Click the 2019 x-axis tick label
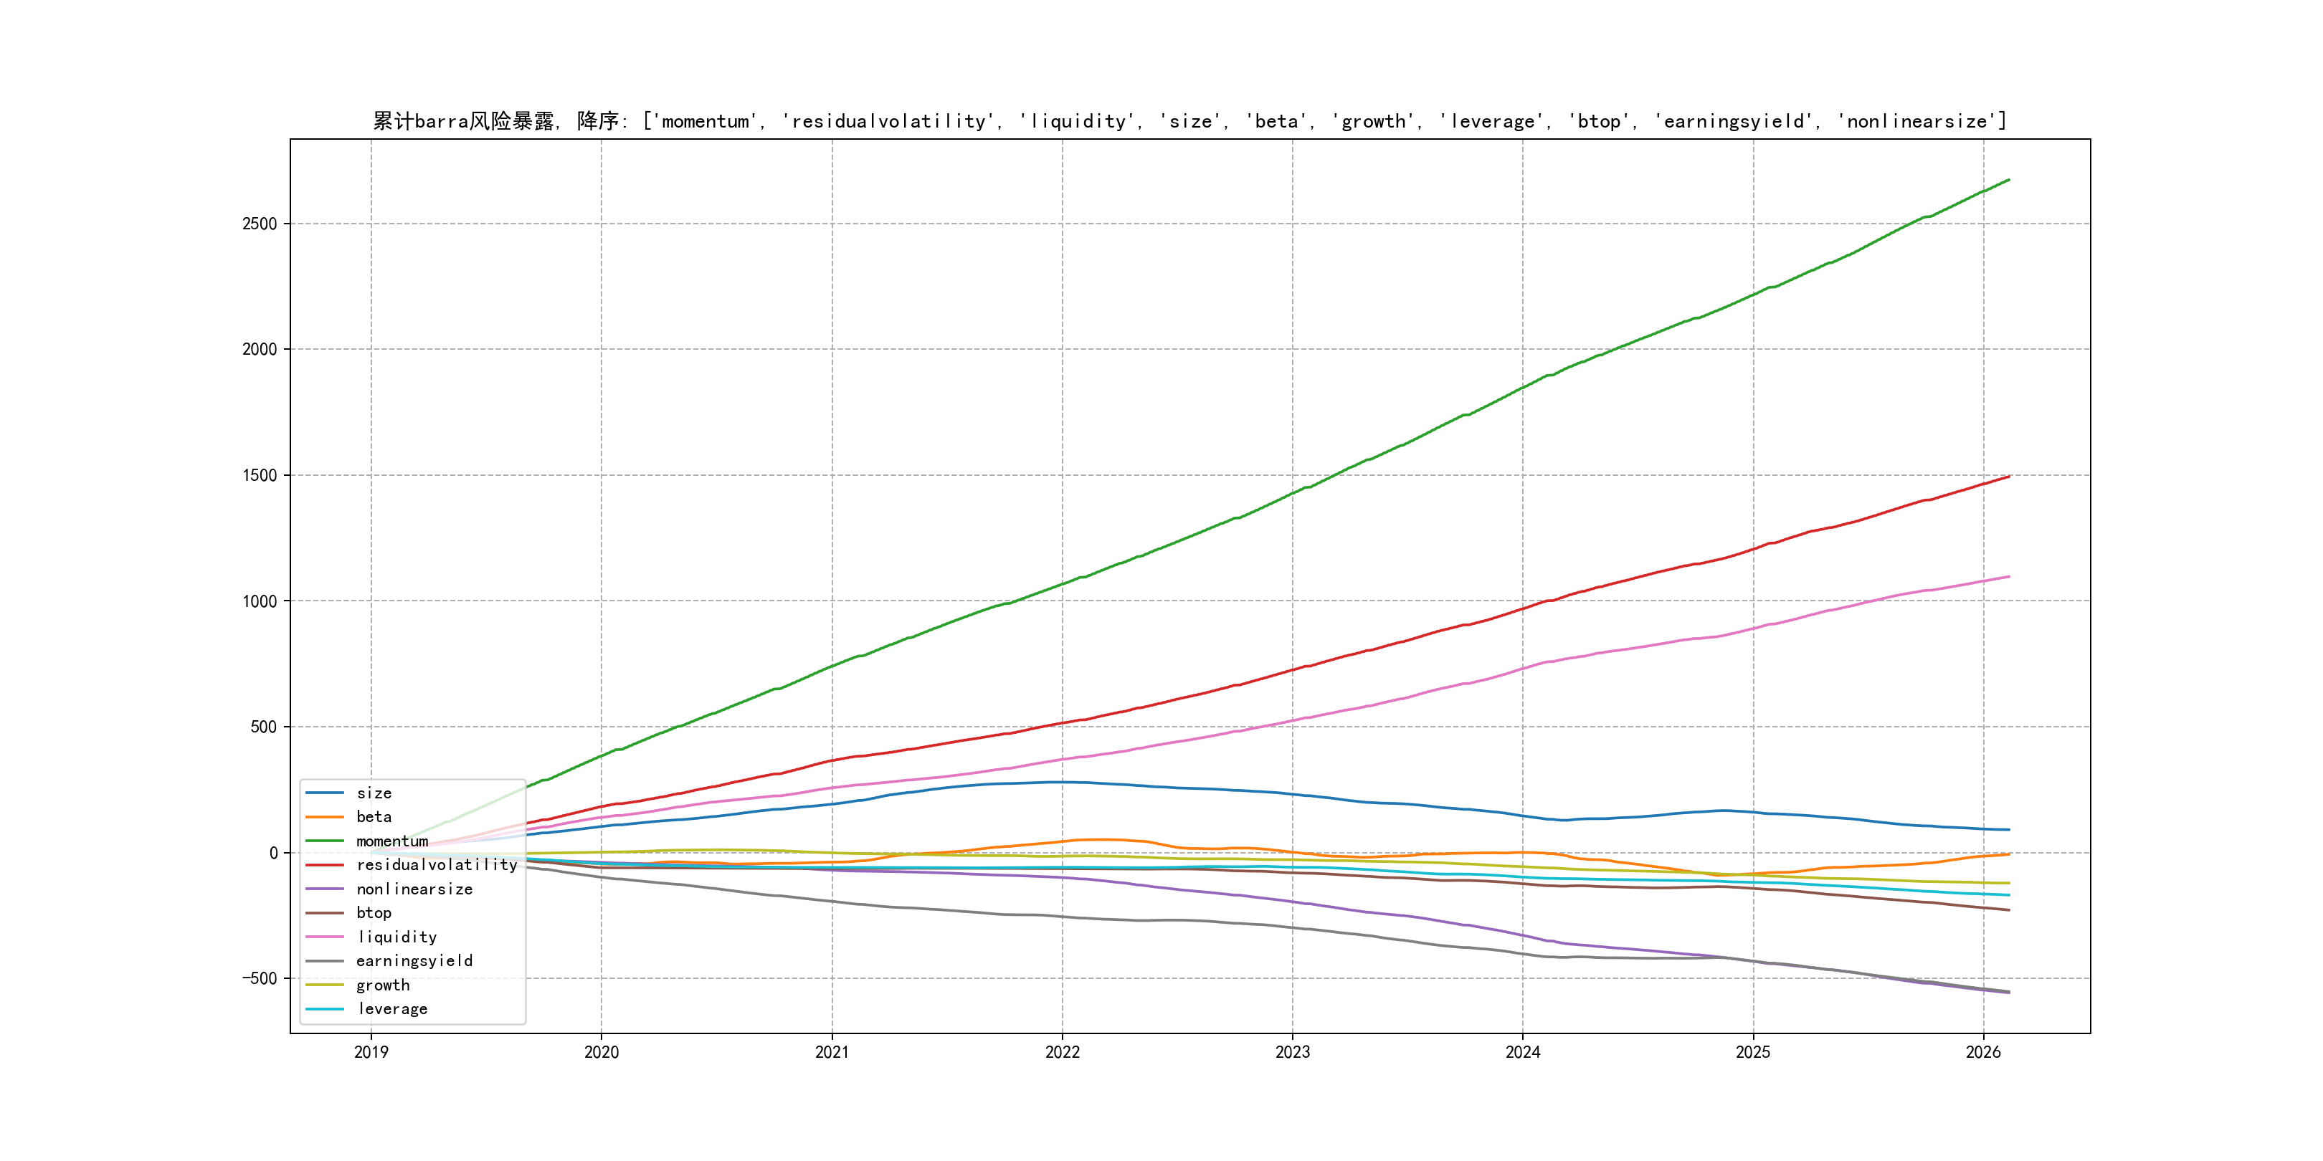 (371, 1052)
